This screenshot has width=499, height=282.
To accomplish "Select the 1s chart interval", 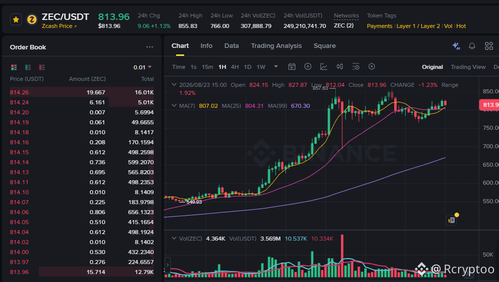I will [x=194, y=67].
